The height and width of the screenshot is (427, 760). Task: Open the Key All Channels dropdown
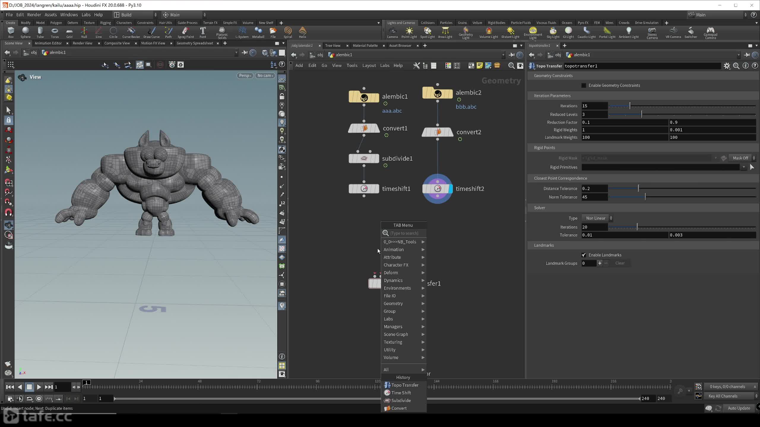[x=731, y=396]
